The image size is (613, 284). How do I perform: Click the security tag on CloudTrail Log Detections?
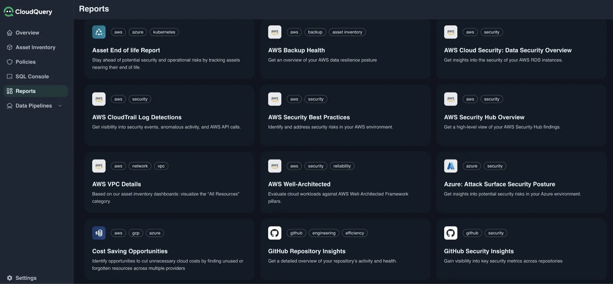140,99
